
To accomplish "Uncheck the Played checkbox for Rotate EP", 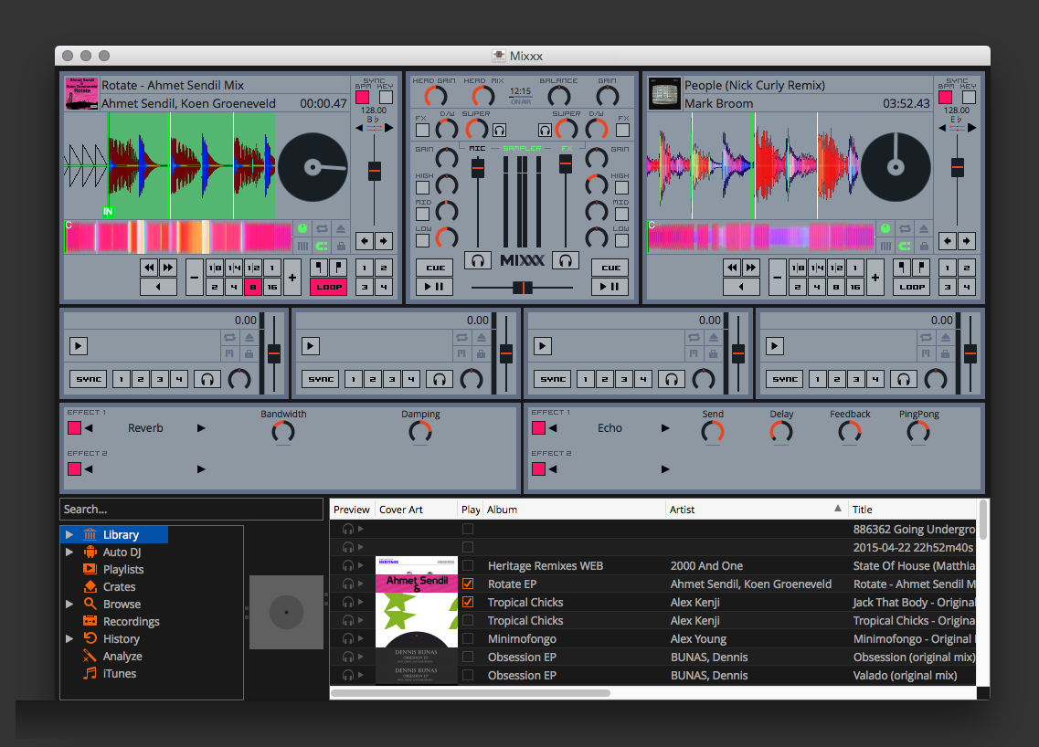I will click(468, 584).
